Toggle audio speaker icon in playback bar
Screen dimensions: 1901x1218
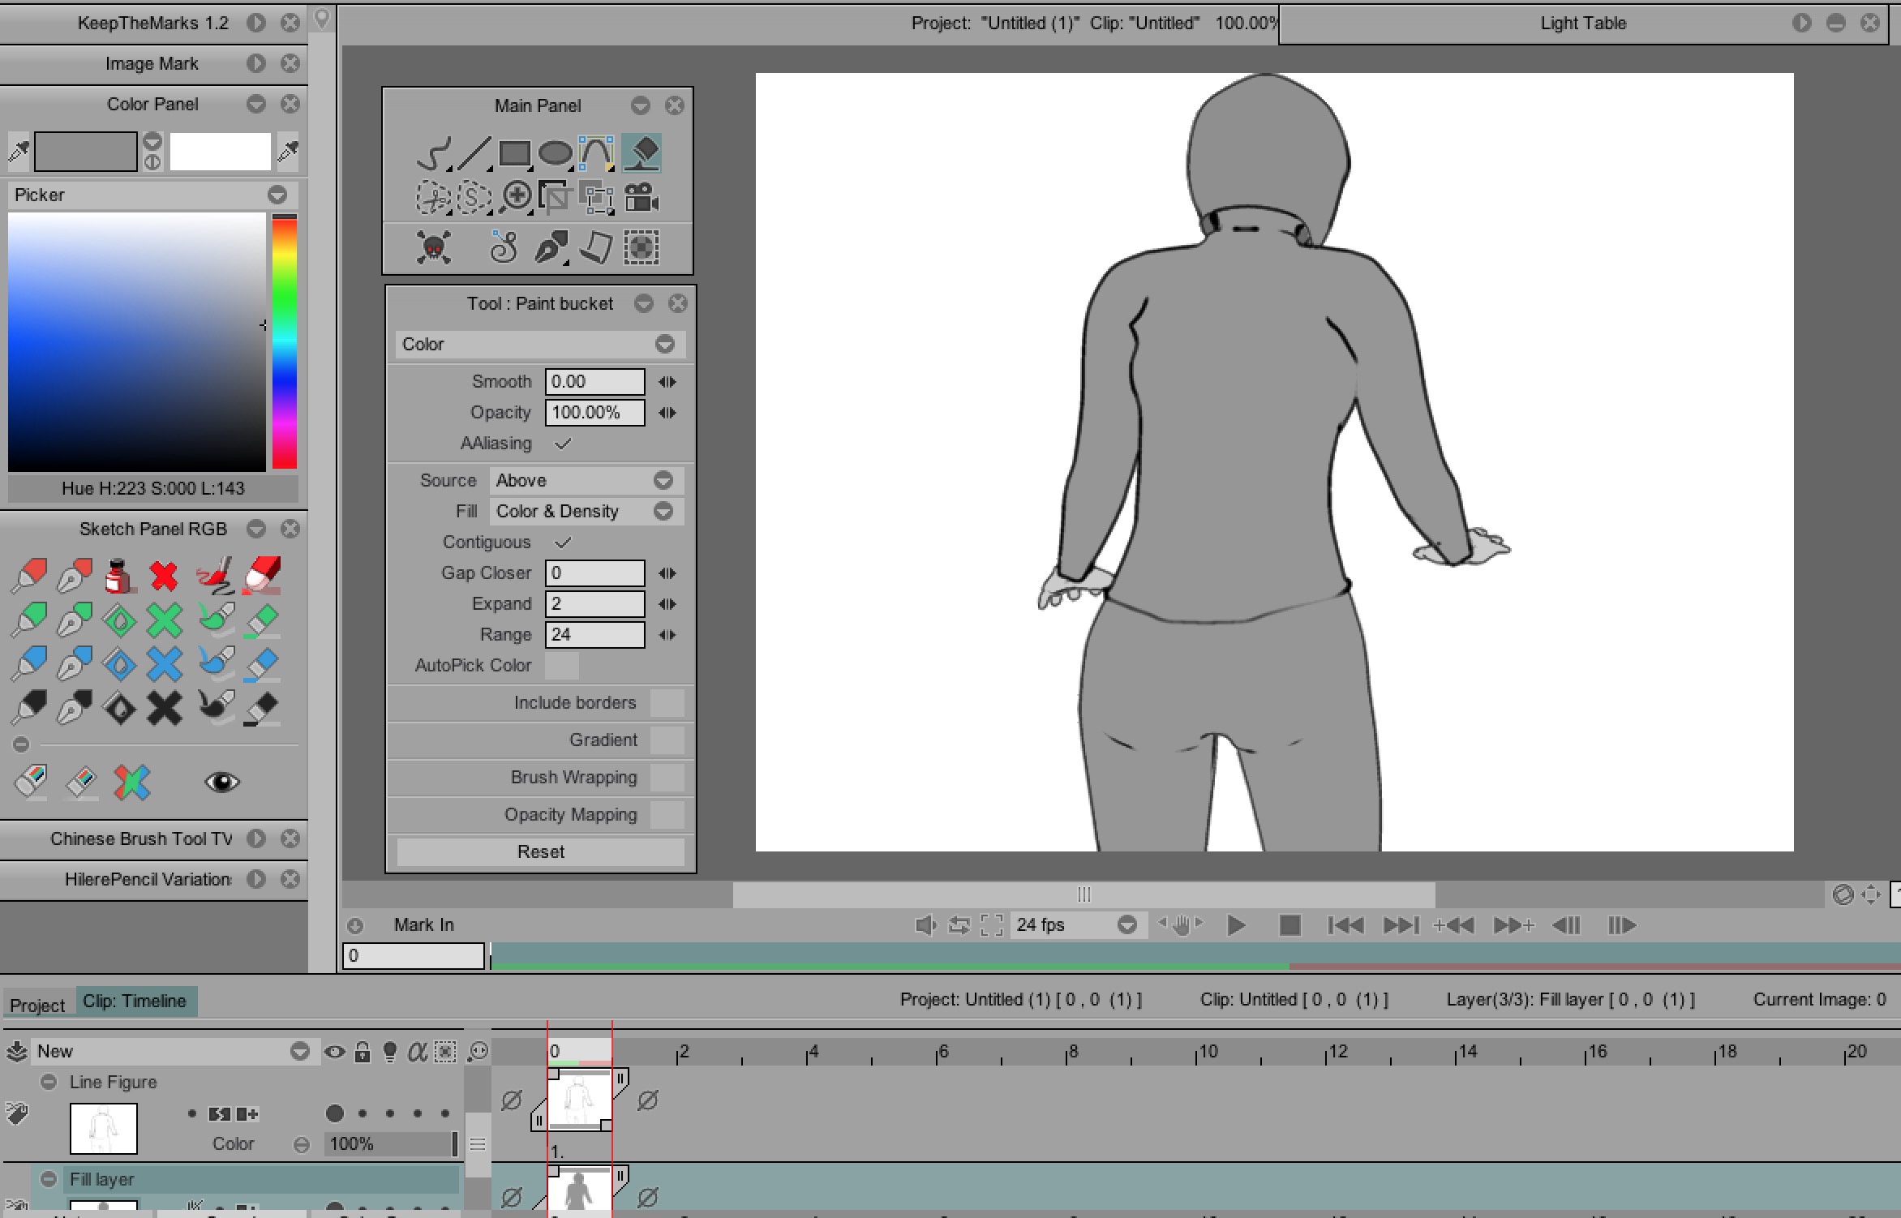925,925
